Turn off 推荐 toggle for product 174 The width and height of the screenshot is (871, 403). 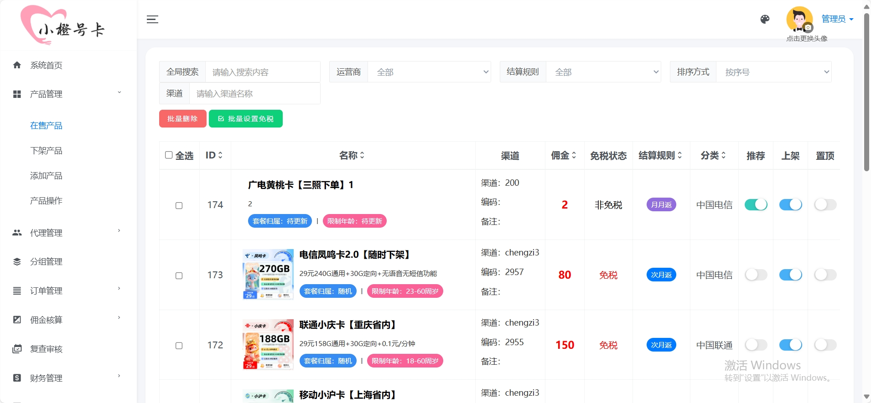pyautogui.click(x=756, y=205)
